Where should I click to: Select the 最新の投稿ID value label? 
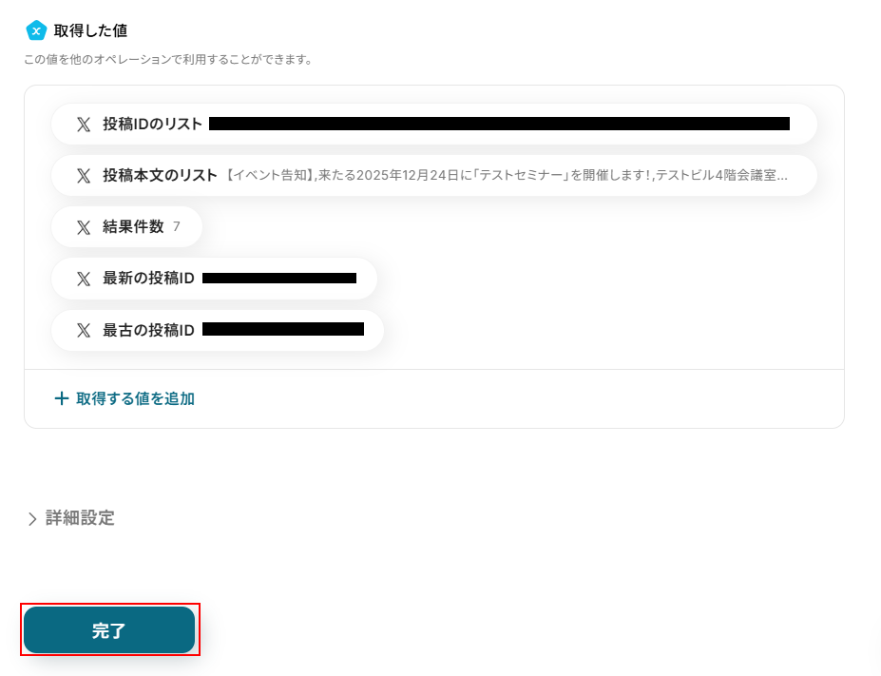click(x=148, y=279)
